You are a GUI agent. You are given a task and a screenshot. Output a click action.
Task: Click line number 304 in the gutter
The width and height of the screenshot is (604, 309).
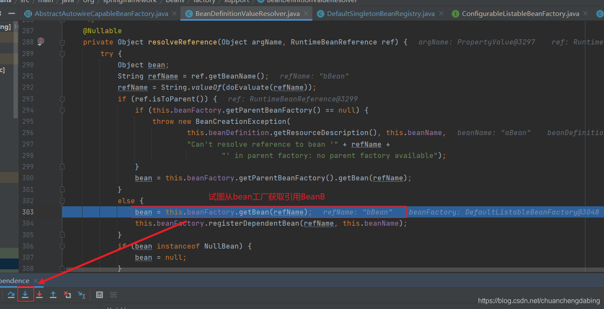pos(28,223)
